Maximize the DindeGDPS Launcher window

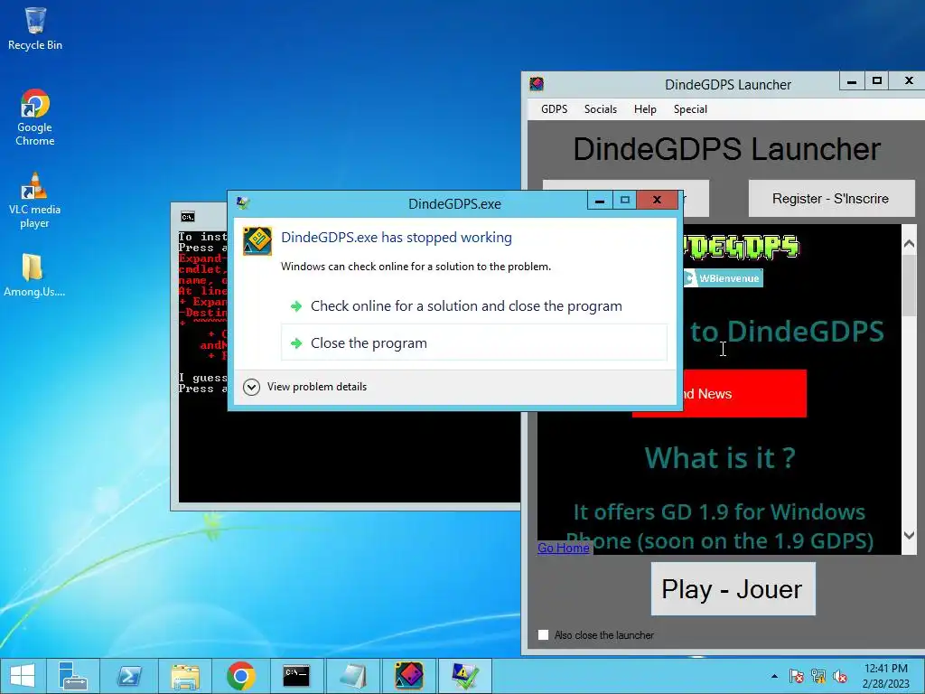[877, 80]
